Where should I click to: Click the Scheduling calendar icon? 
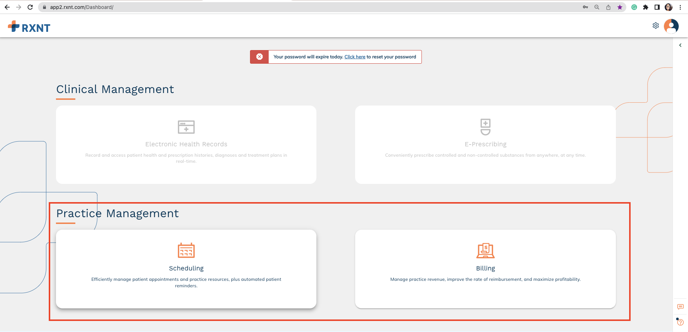pos(186,250)
